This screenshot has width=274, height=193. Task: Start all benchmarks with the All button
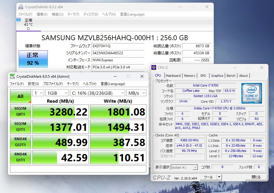[21, 96]
